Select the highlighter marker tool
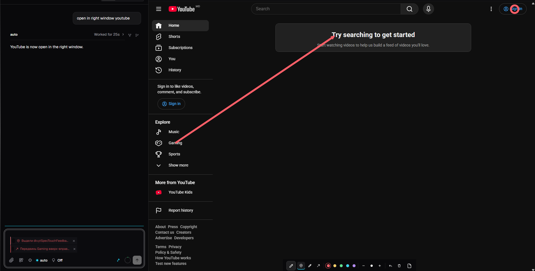The width and height of the screenshot is (535, 271). pyautogui.click(x=310, y=266)
